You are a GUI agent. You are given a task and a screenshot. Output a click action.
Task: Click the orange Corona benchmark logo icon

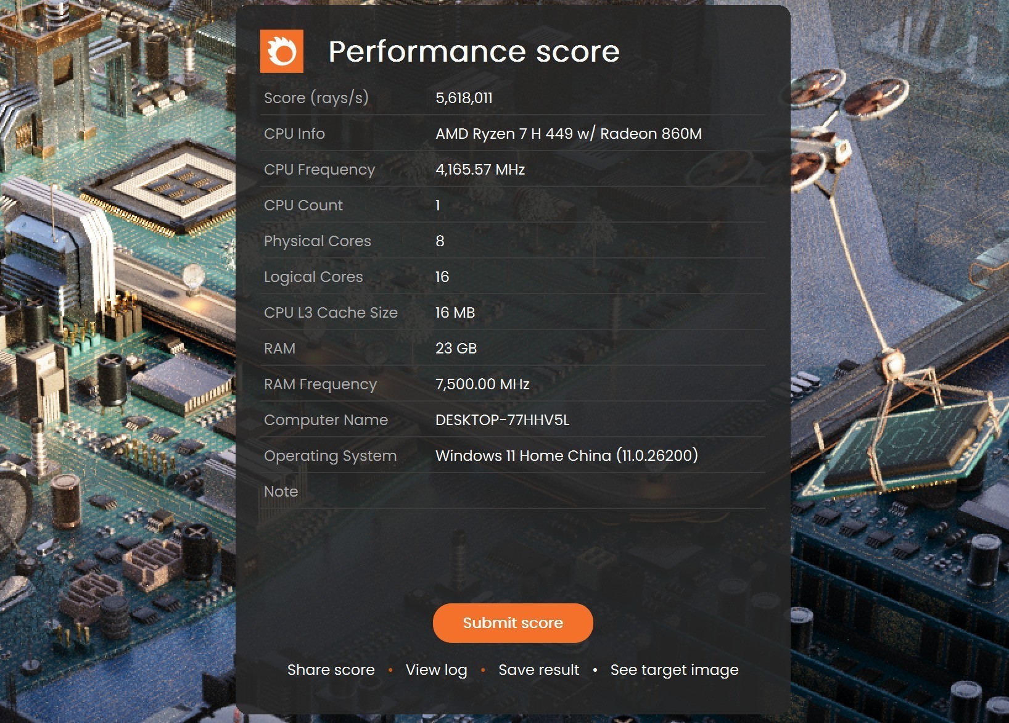coord(282,51)
